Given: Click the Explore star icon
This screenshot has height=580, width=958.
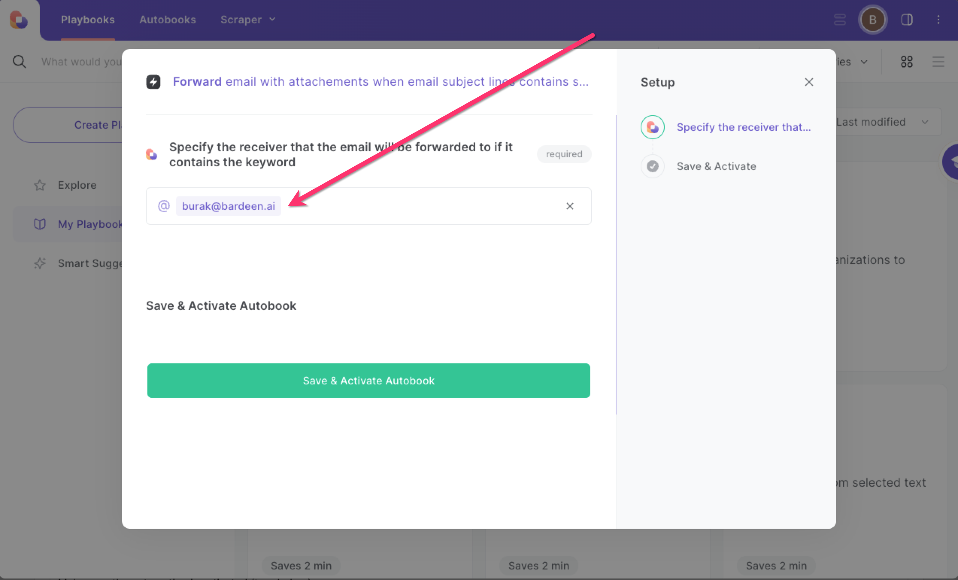Looking at the screenshot, I should [x=39, y=185].
